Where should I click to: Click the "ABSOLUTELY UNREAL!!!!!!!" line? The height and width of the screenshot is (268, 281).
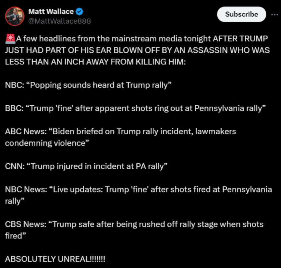tap(55, 259)
